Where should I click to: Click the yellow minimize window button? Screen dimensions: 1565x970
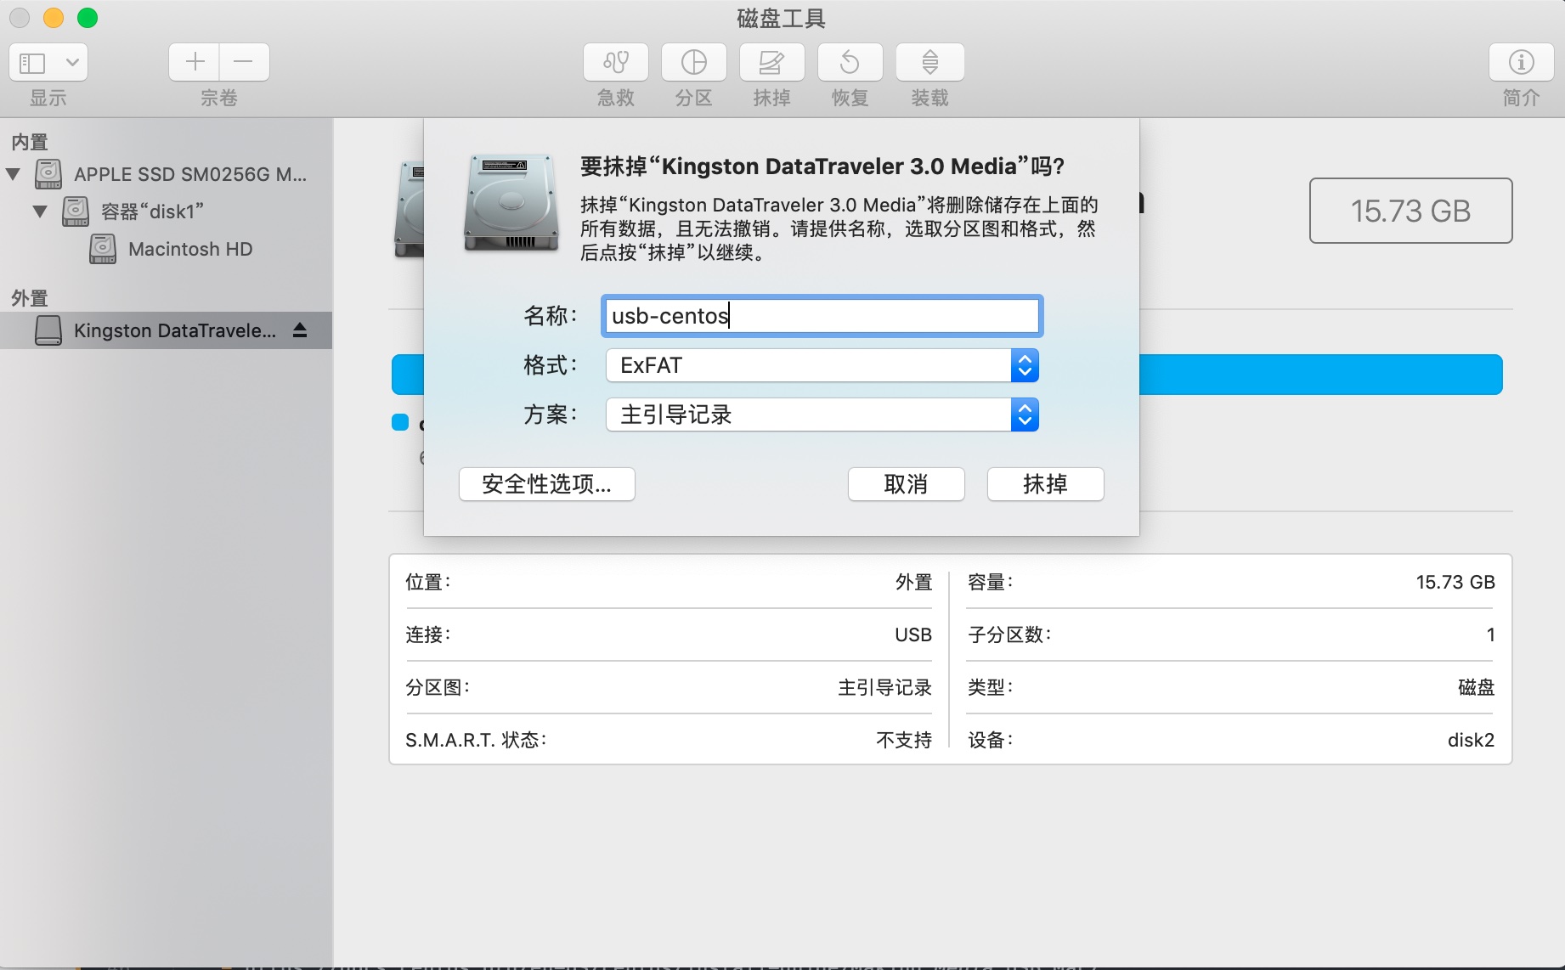54,18
